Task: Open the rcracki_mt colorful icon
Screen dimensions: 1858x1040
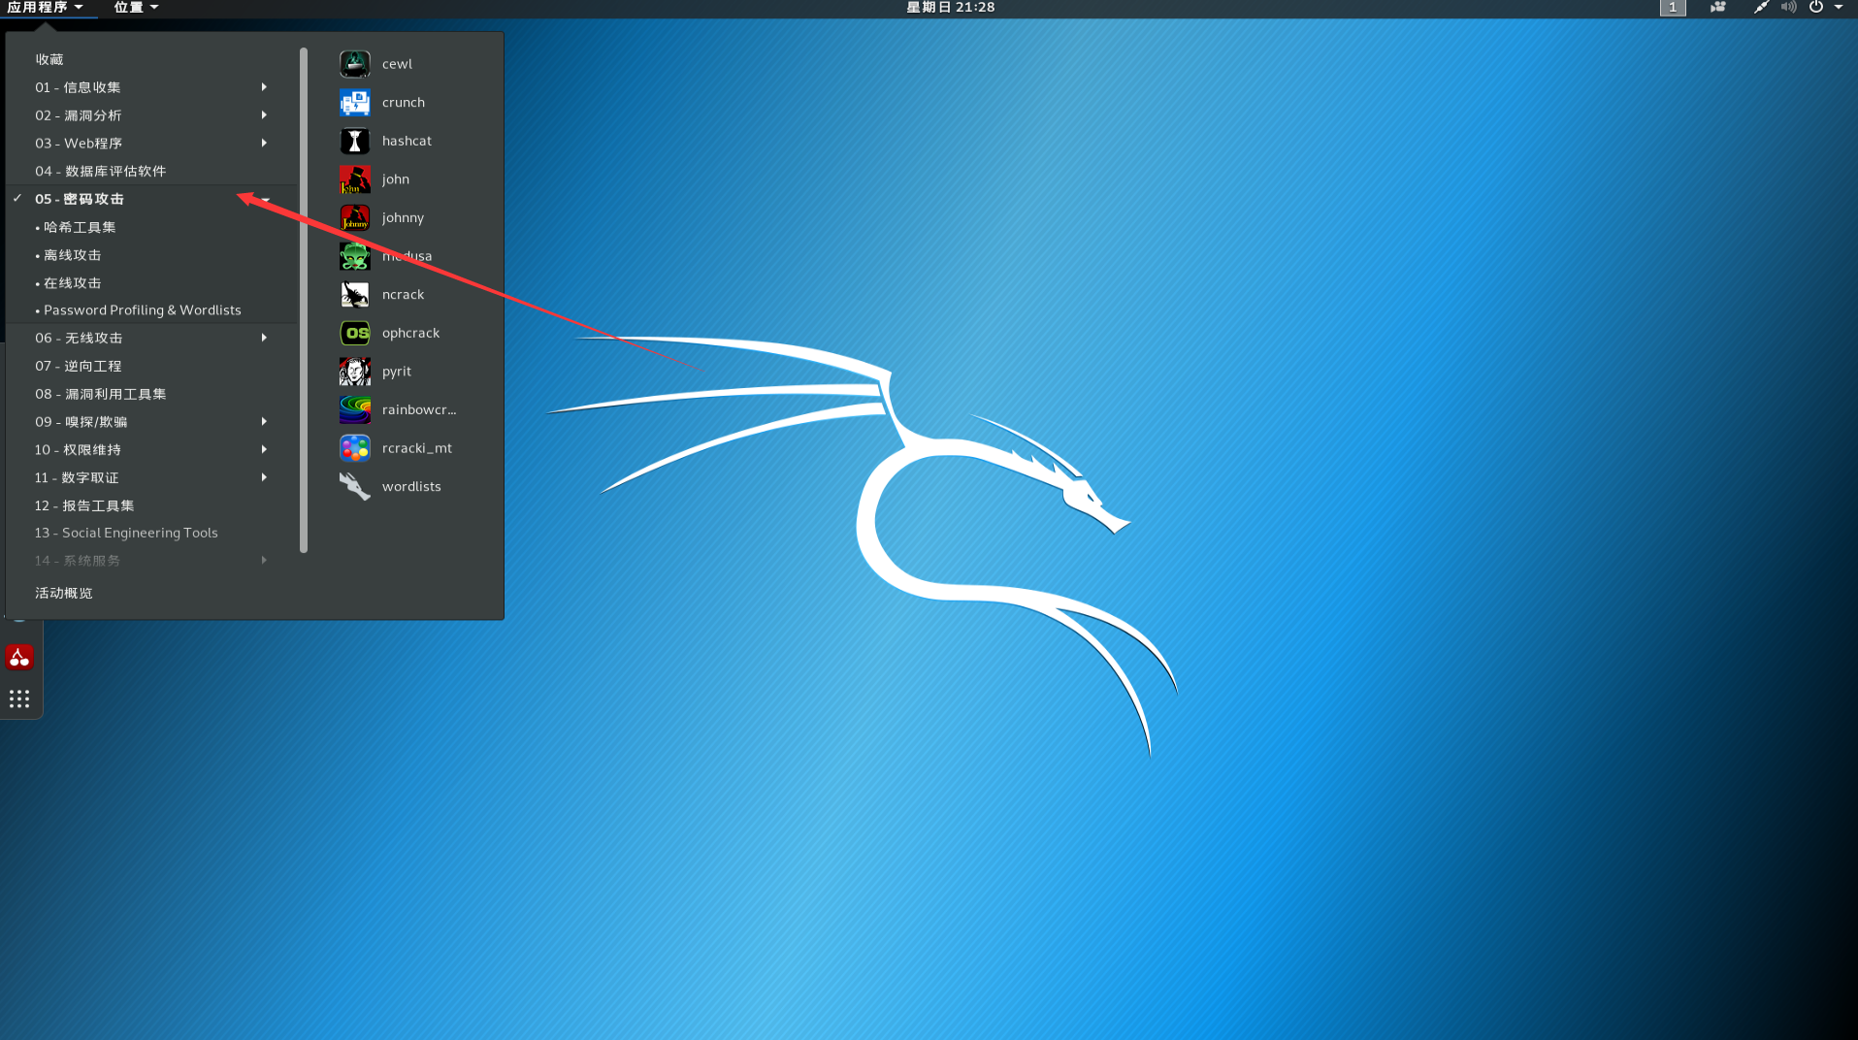Action: (x=354, y=448)
